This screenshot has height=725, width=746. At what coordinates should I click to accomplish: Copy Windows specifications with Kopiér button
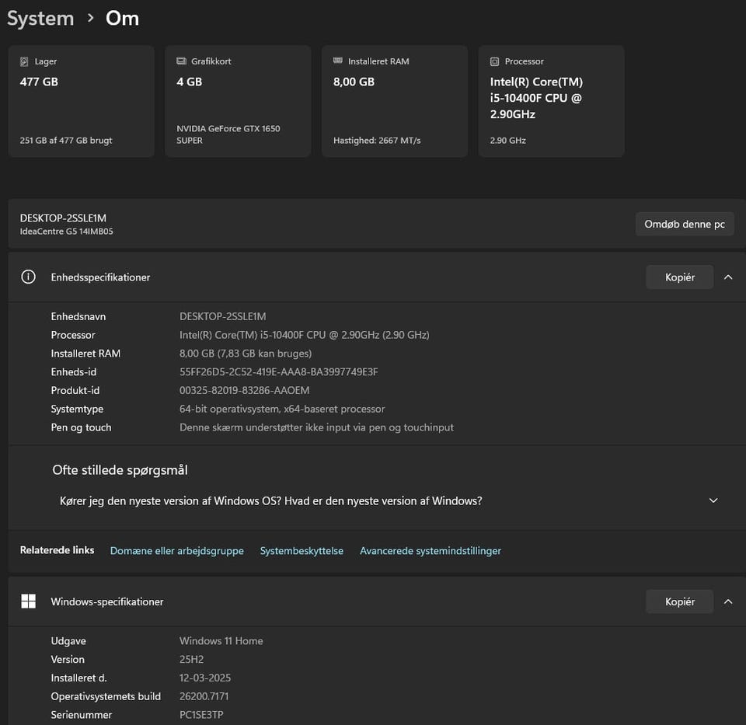[x=679, y=601]
